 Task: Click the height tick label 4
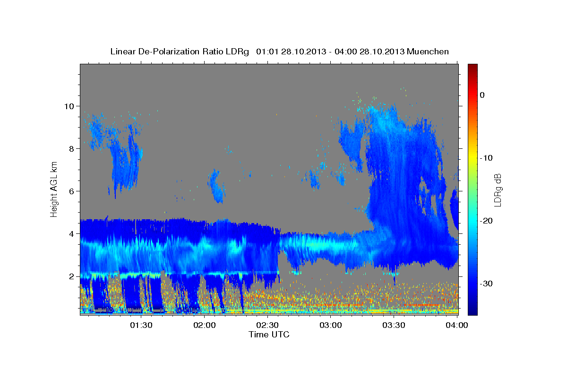point(72,233)
